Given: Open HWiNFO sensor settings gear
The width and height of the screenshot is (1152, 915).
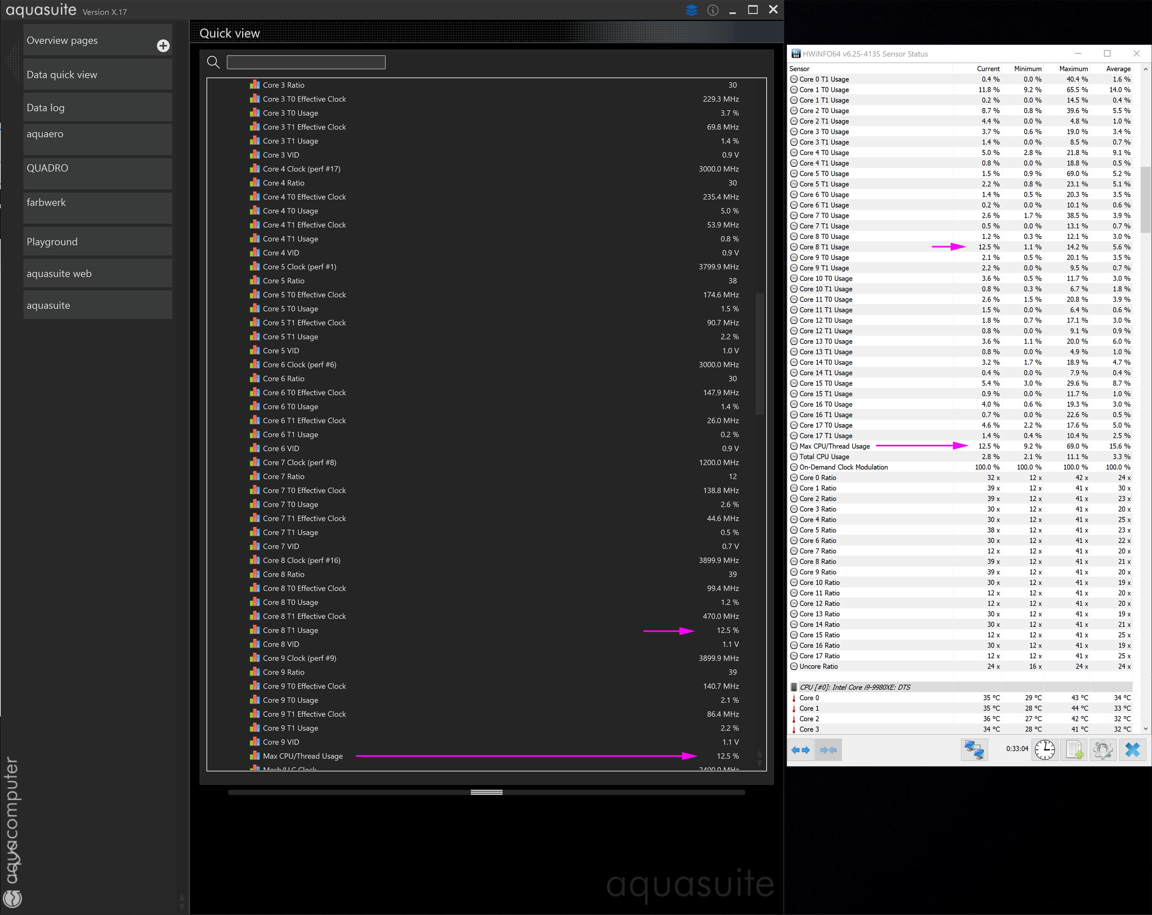Looking at the screenshot, I should pyautogui.click(x=1103, y=750).
